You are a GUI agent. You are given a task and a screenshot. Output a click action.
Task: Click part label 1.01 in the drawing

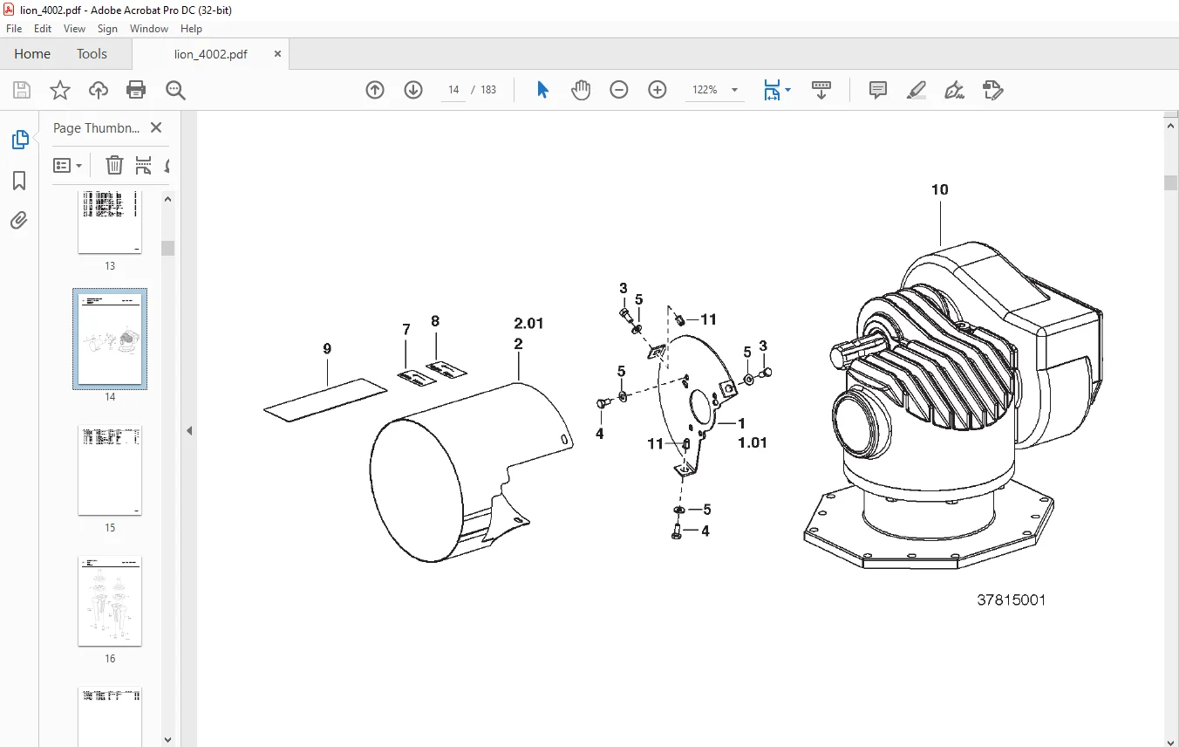(752, 442)
